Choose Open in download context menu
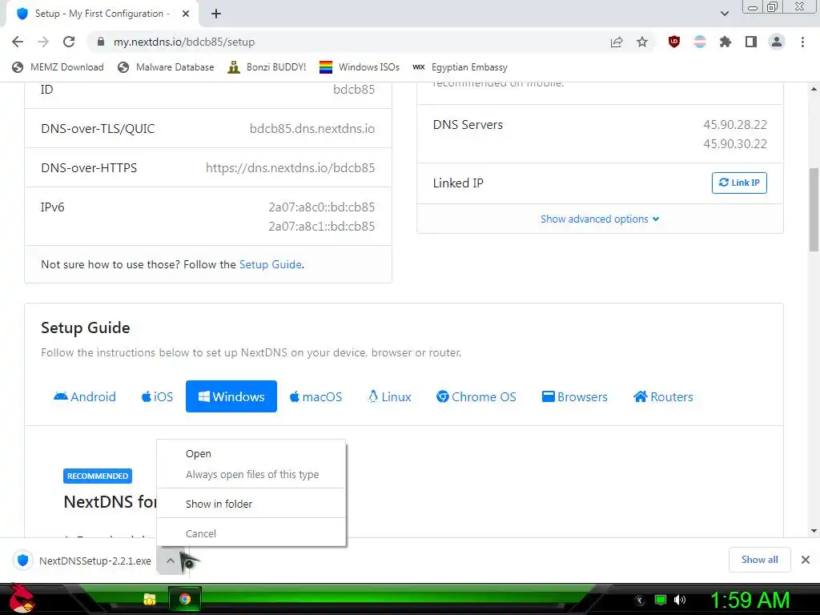This screenshot has width=820, height=615. [251, 453]
